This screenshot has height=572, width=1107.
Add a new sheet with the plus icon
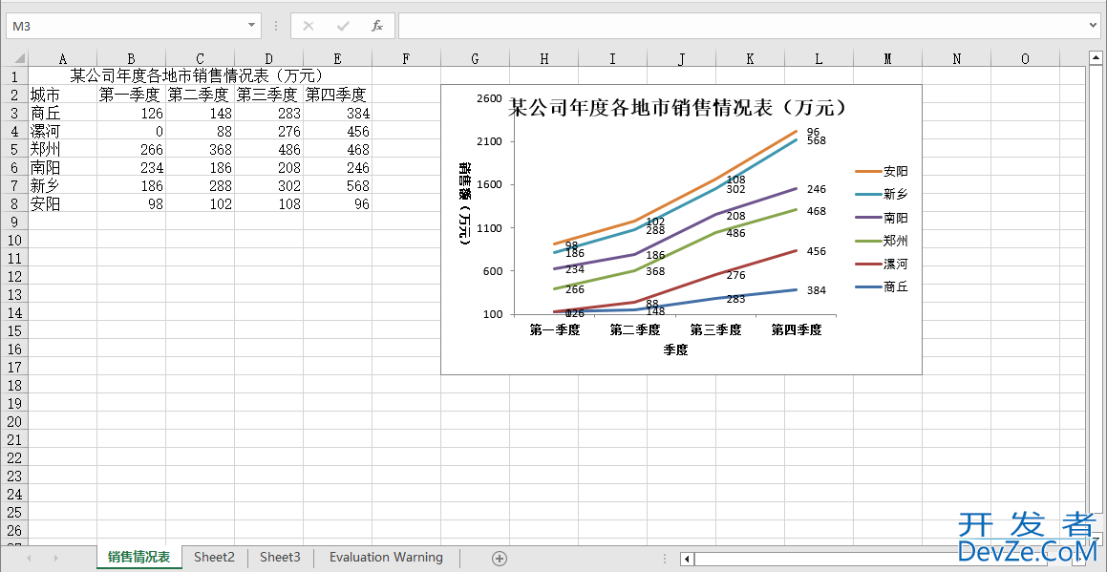click(x=500, y=559)
